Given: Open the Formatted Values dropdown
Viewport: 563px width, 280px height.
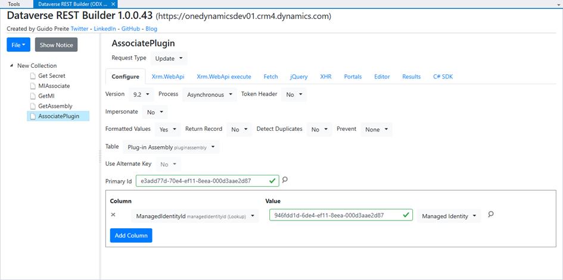Looking at the screenshot, I should [167, 130].
